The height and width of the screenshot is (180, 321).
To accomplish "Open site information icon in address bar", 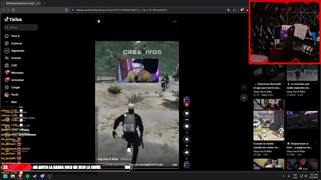I will pyautogui.click(x=73, y=10).
